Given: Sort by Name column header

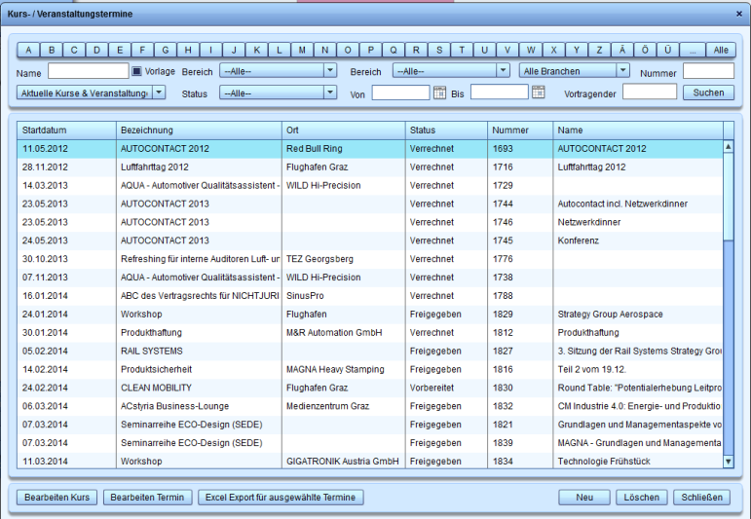Looking at the screenshot, I should [x=638, y=130].
